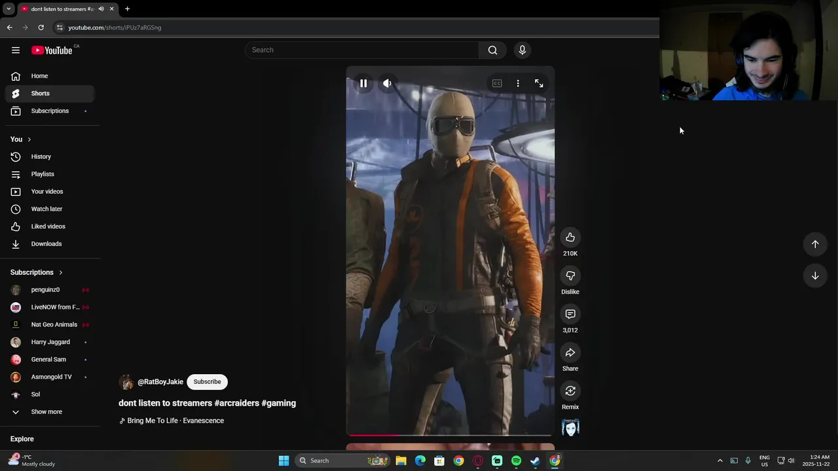Open File Explorer from the taskbar
This screenshot has height=471, width=838.
(401, 461)
